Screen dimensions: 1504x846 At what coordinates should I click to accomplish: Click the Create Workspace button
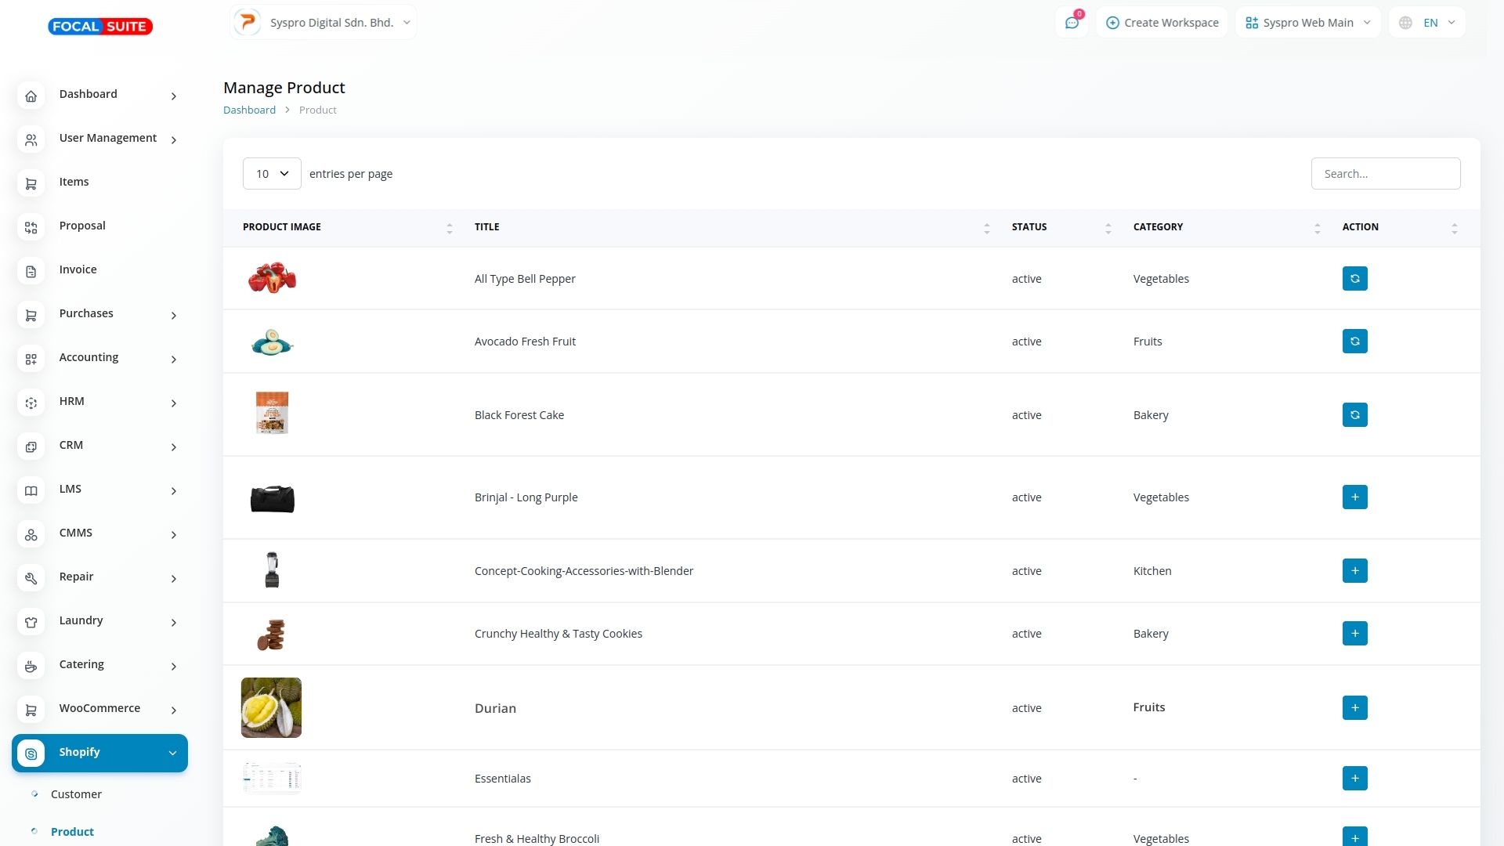click(x=1162, y=23)
